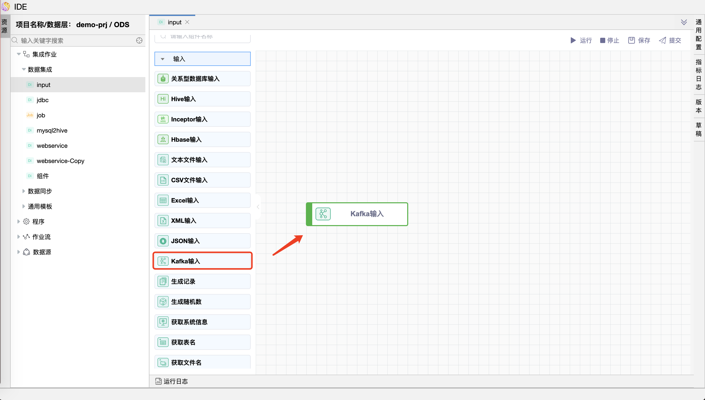Open the mysql2hive job in tree
705x400 pixels.
pos(52,131)
